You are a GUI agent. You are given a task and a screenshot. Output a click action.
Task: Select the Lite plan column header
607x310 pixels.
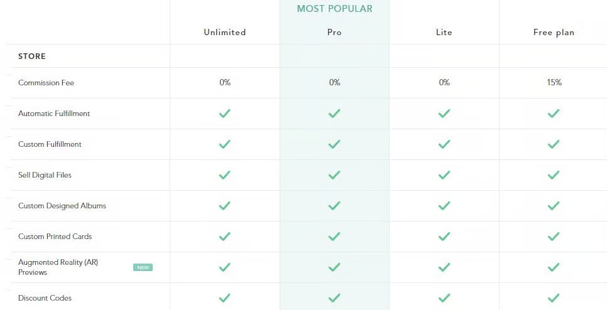(444, 32)
